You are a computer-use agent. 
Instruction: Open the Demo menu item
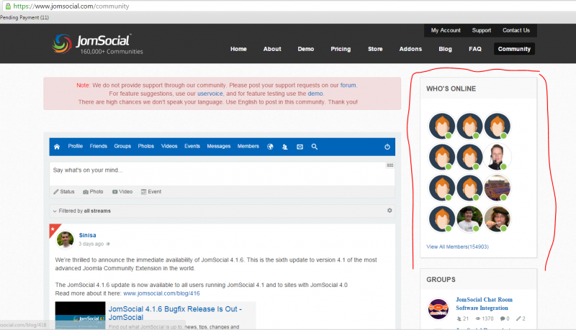(305, 49)
